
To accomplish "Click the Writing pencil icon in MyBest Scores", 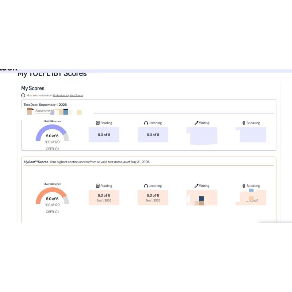I will click(x=196, y=186).
